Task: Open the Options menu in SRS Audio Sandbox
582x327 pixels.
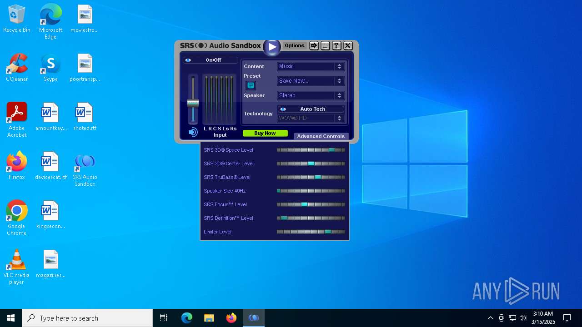Action: tap(294, 45)
